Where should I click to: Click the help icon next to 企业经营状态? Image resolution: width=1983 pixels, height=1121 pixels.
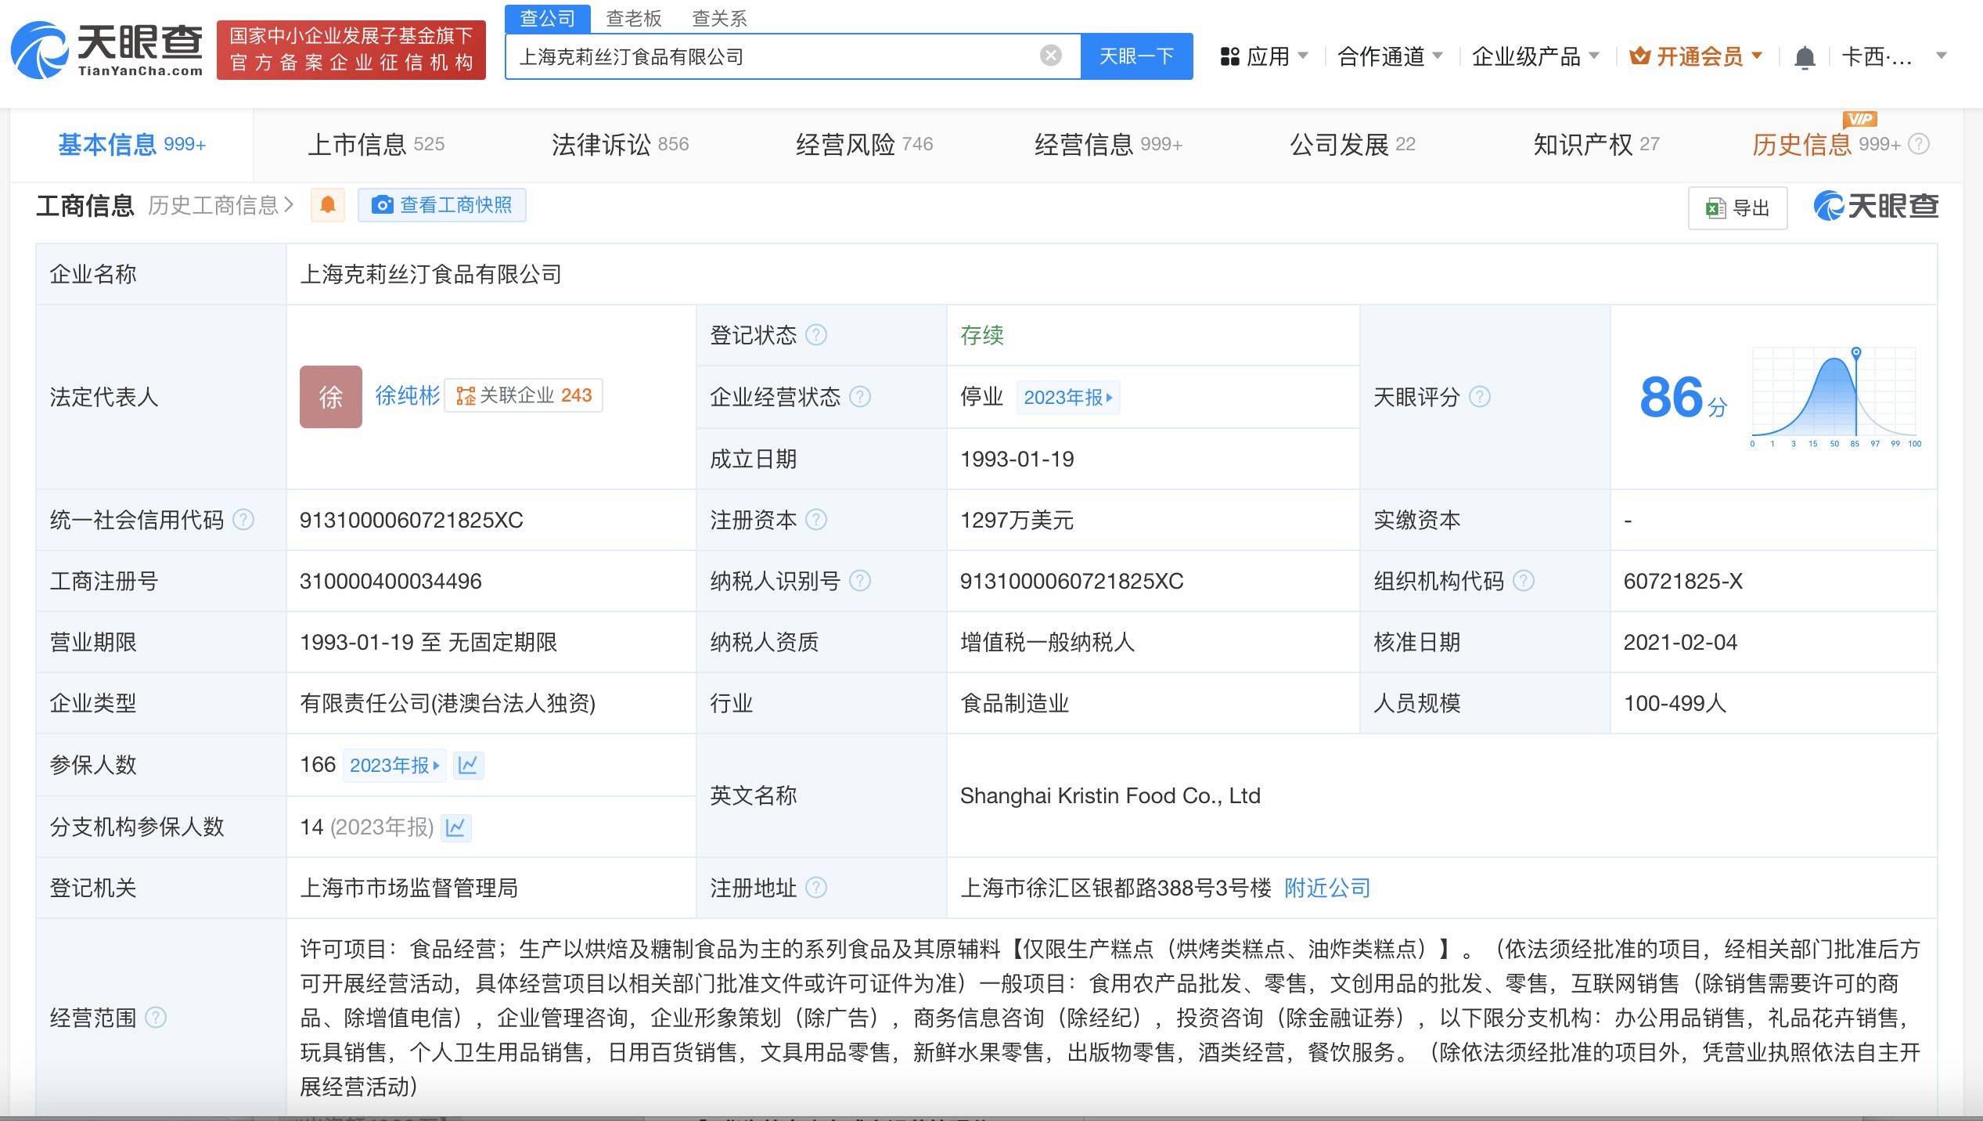coord(860,397)
